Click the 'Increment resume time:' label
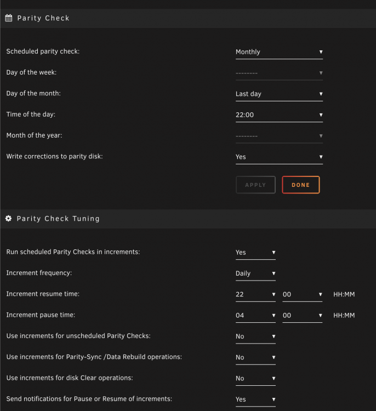This screenshot has width=376, height=411. [x=43, y=294]
